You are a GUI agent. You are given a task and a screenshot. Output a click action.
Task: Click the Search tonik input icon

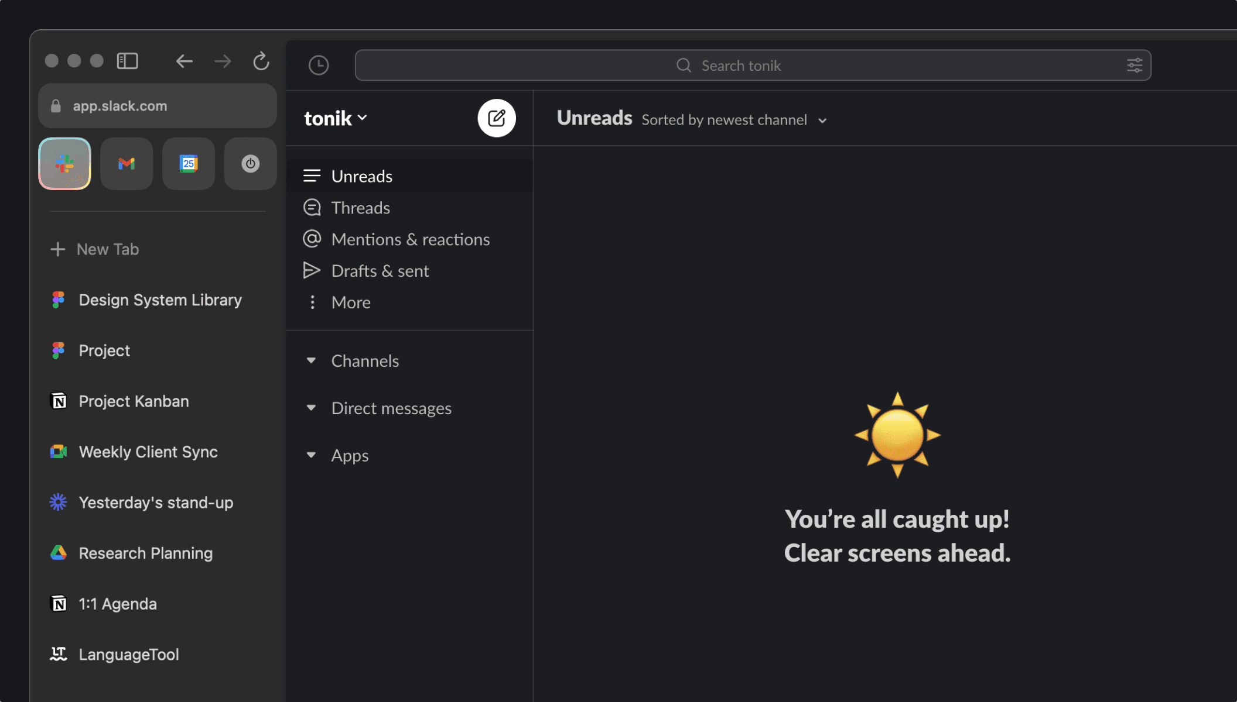(x=683, y=64)
